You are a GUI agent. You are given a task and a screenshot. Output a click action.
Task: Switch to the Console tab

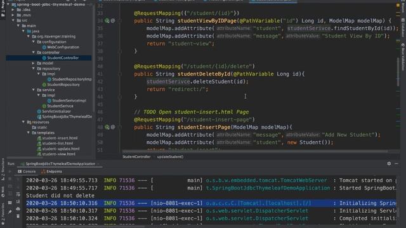(x=27, y=172)
